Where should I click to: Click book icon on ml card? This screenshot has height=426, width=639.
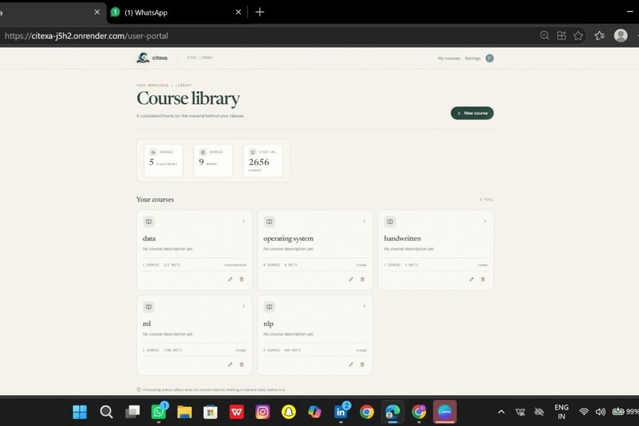(149, 307)
